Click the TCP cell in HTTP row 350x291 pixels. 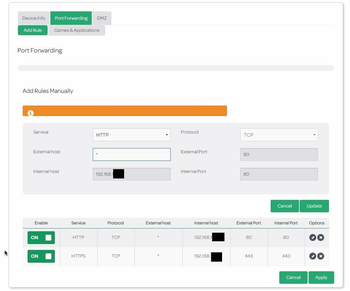pyautogui.click(x=116, y=237)
